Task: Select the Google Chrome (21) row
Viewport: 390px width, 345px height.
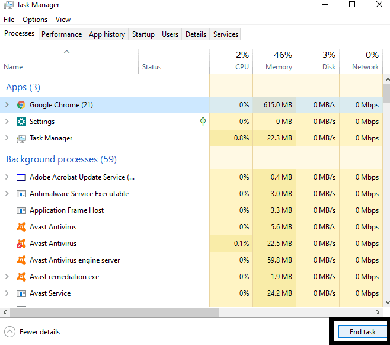Action: tap(191, 105)
